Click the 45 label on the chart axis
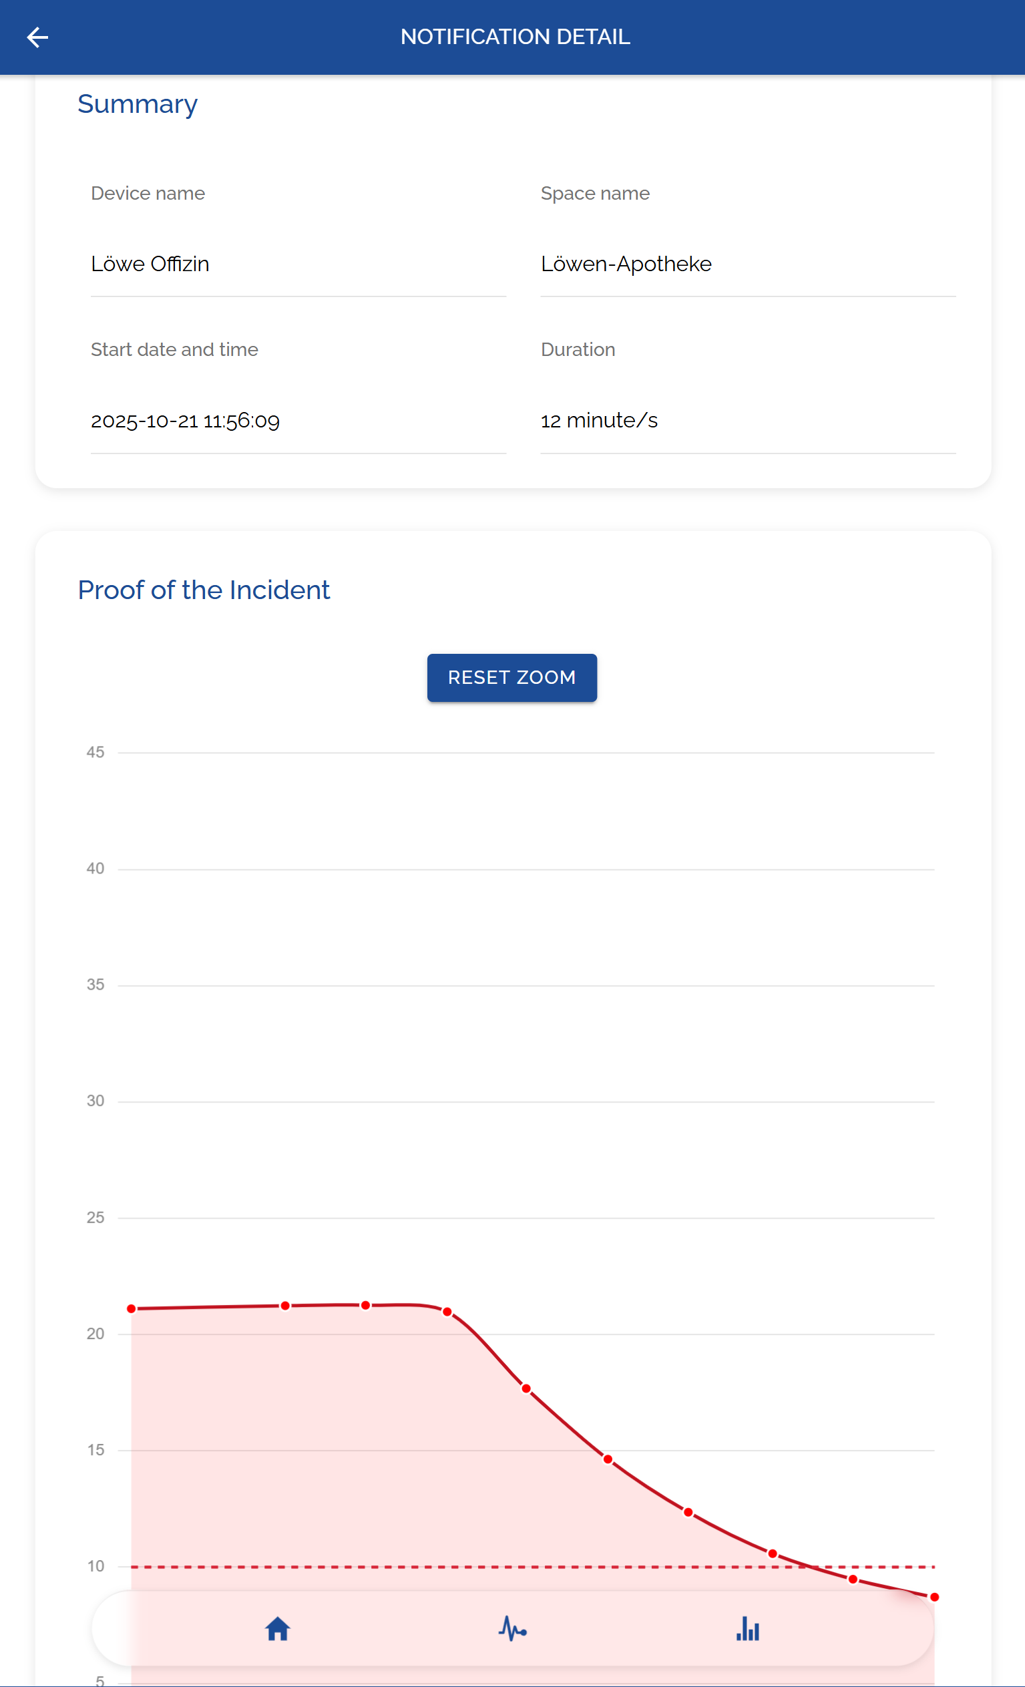The width and height of the screenshot is (1025, 1687). point(95,753)
